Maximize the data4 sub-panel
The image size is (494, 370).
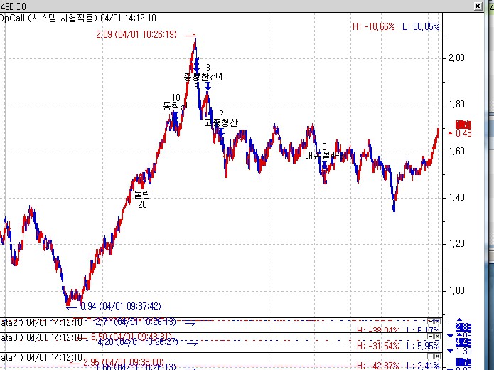coord(429,356)
